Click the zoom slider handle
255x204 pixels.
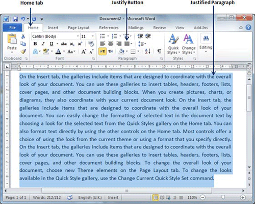coord(223,197)
